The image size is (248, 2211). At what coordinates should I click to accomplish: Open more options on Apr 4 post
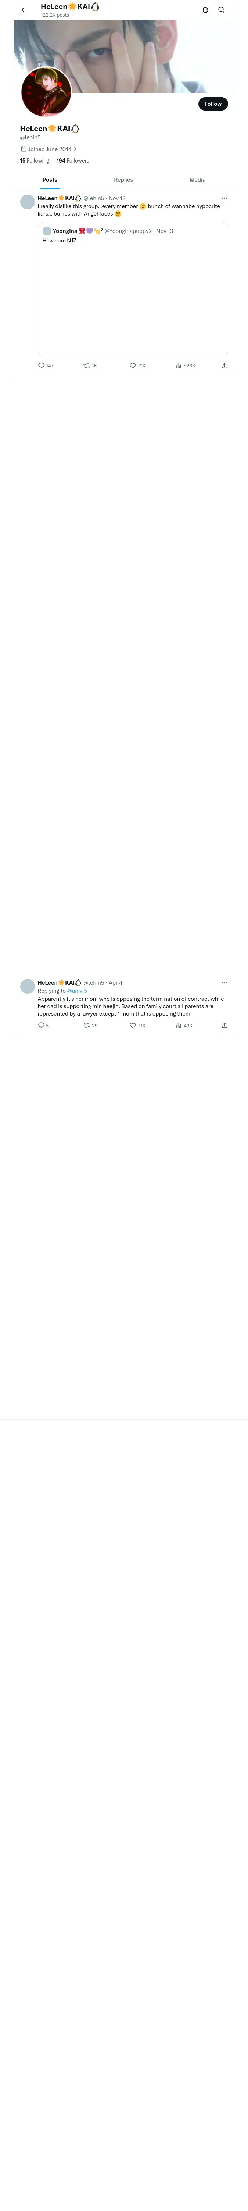pos(224,983)
